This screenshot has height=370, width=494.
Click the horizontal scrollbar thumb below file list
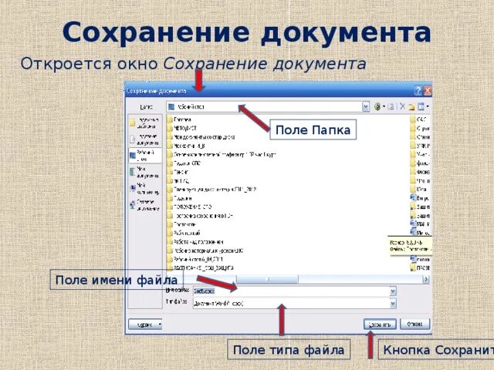[x=267, y=279]
